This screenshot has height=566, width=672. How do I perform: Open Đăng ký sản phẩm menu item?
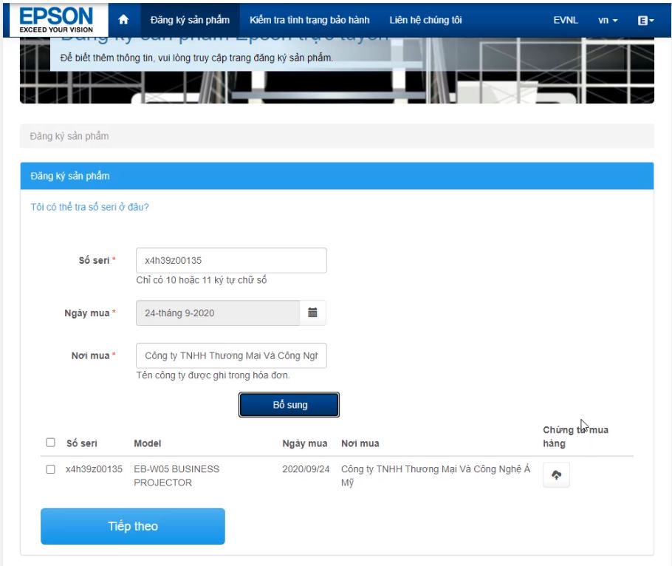pyautogui.click(x=190, y=20)
